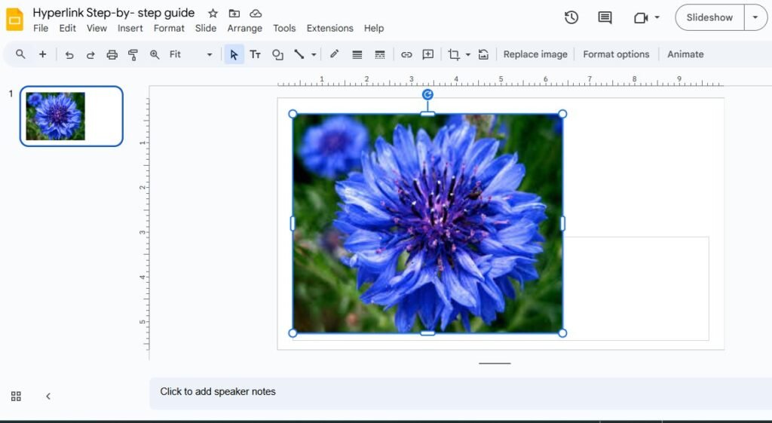Open the Arrange menu
772x423 pixels.
coord(245,28)
